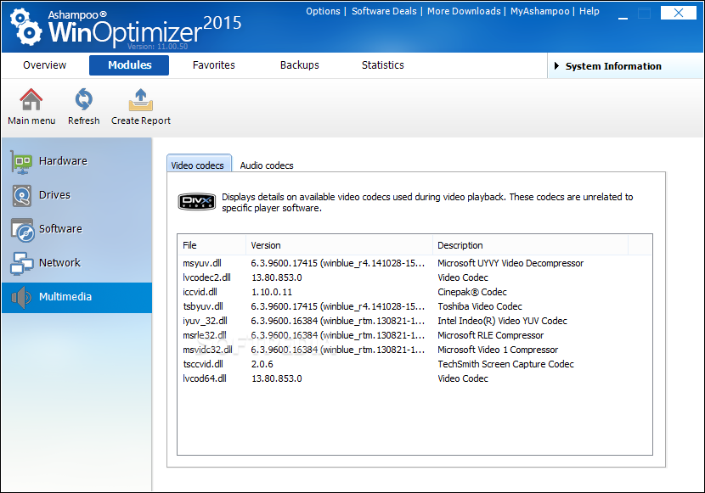This screenshot has width=705, height=493.
Task: Switch to the Audio codecs tab
Action: (x=266, y=165)
